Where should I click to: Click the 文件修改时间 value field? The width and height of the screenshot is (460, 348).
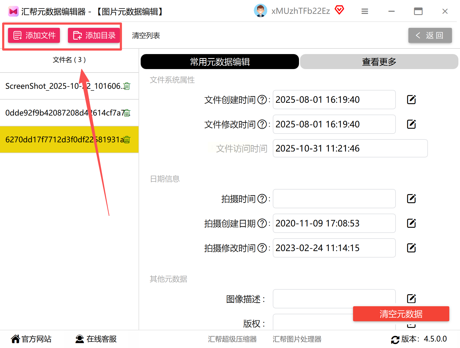[334, 124]
